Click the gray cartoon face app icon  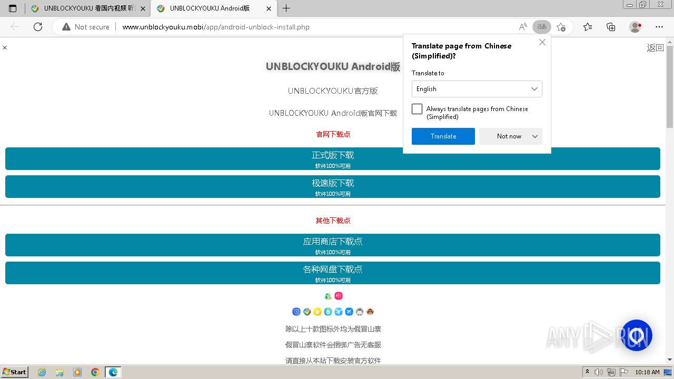(x=360, y=312)
